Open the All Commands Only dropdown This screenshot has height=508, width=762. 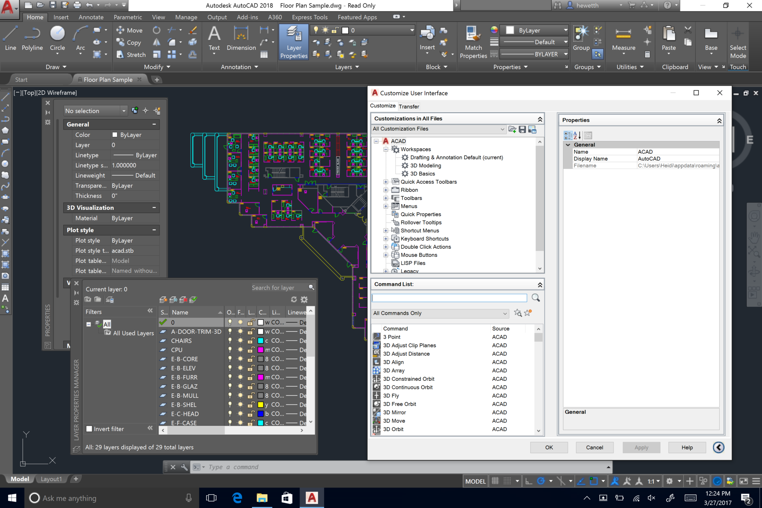click(x=440, y=313)
